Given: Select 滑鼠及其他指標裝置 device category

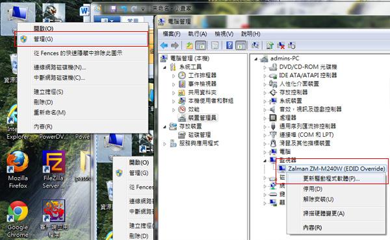Looking at the screenshot, I should 305,143.
